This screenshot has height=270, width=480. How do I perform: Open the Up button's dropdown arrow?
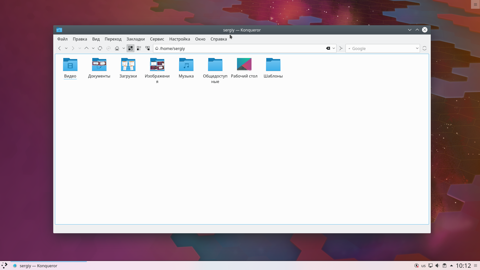(x=93, y=48)
